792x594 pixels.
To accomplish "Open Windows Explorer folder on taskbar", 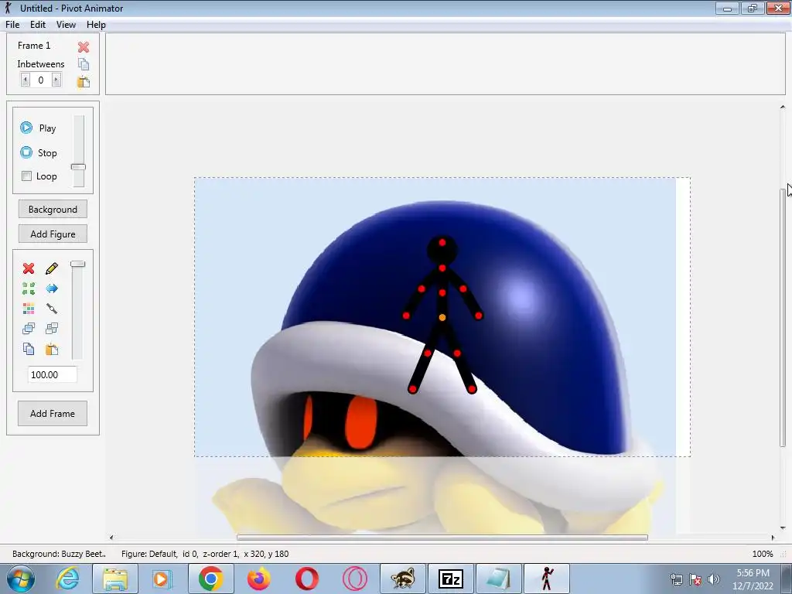I will click(x=115, y=579).
